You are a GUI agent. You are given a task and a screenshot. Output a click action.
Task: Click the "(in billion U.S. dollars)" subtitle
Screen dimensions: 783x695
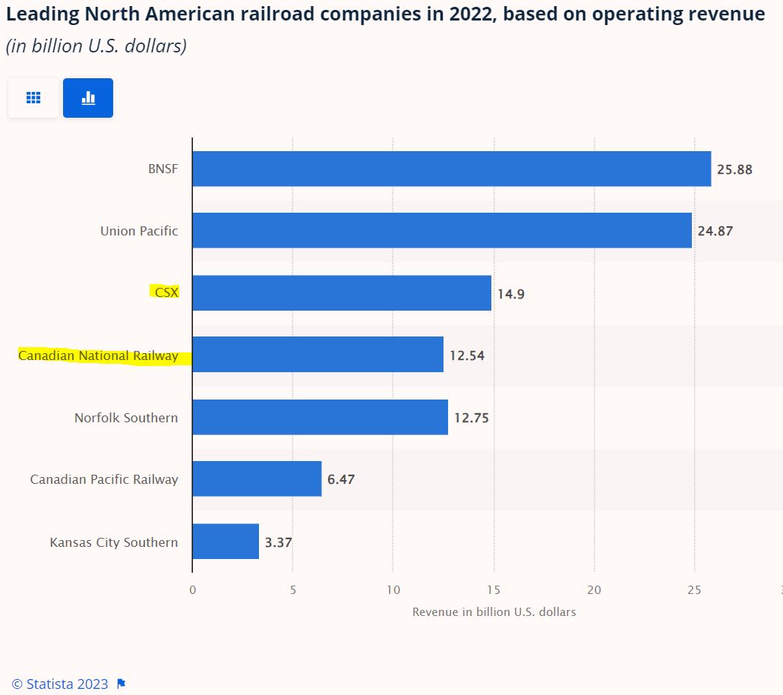pyautogui.click(x=96, y=46)
